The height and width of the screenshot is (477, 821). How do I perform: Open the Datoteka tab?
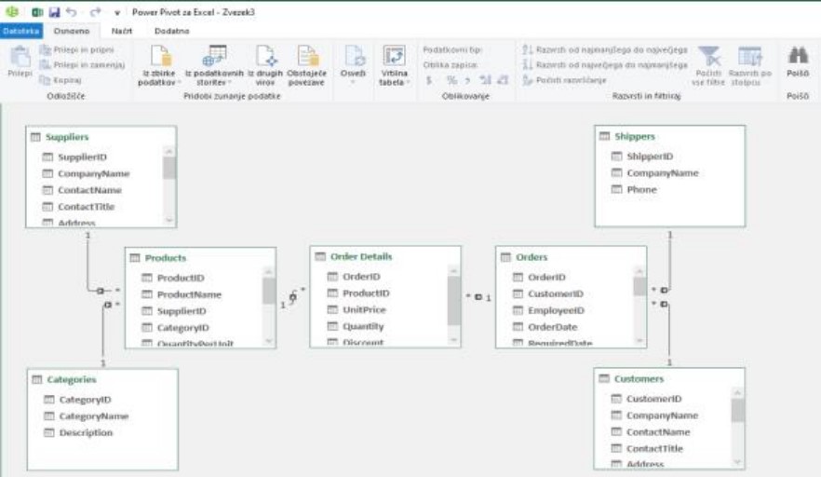(x=20, y=31)
